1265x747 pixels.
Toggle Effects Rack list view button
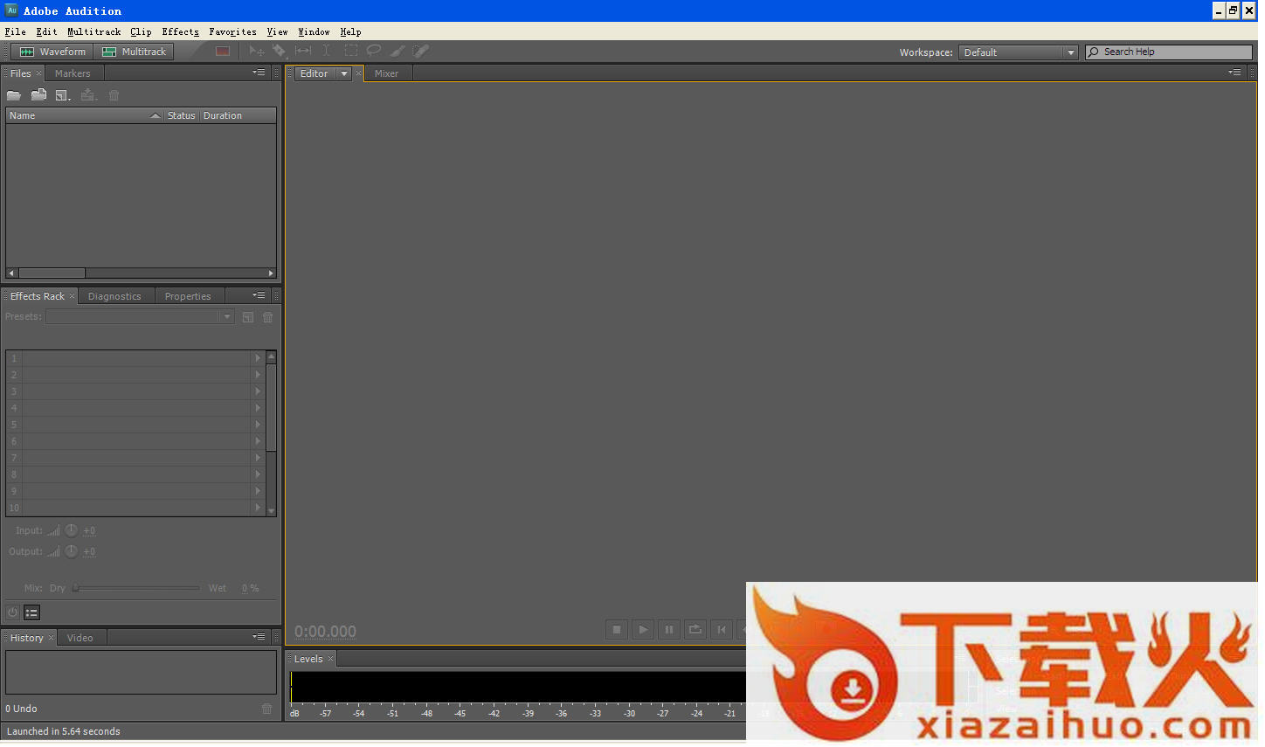click(32, 612)
